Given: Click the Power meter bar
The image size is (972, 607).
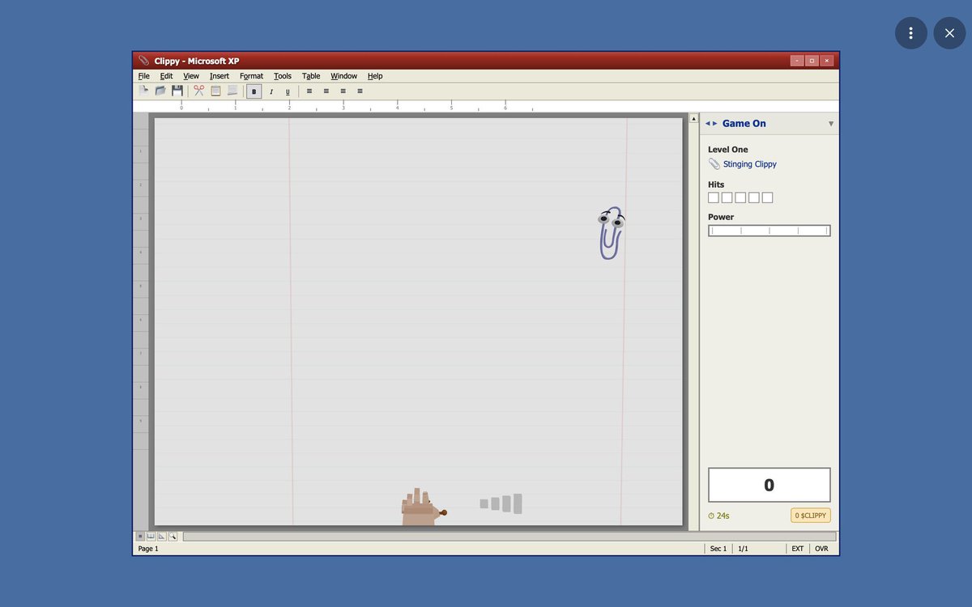Looking at the screenshot, I should tap(769, 231).
